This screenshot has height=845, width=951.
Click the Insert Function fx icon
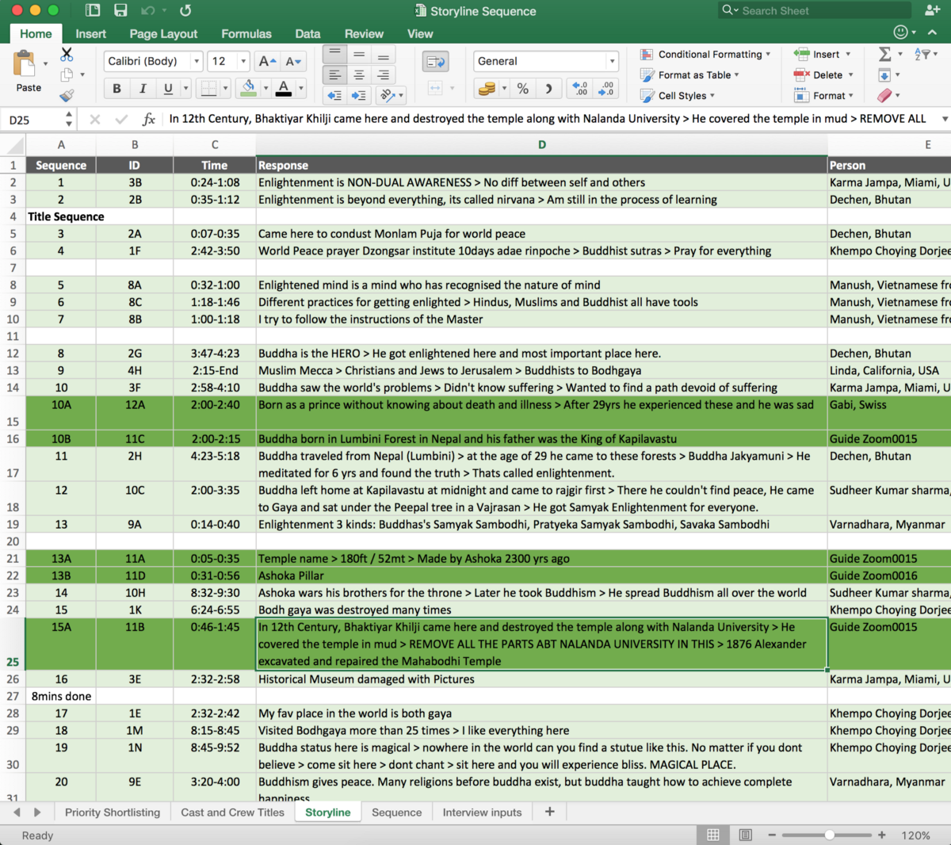[148, 119]
